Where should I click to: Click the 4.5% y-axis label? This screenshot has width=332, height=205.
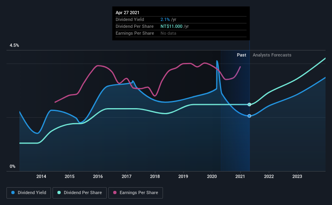(14, 46)
